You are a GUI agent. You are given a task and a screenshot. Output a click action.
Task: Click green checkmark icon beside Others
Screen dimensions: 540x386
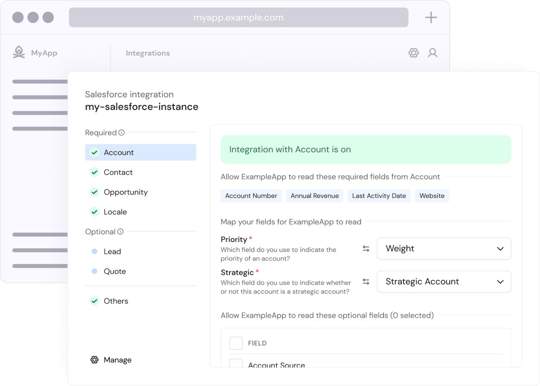(x=94, y=301)
